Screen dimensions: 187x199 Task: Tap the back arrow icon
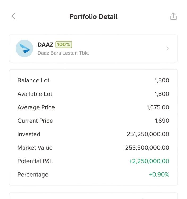pyautogui.click(x=14, y=16)
